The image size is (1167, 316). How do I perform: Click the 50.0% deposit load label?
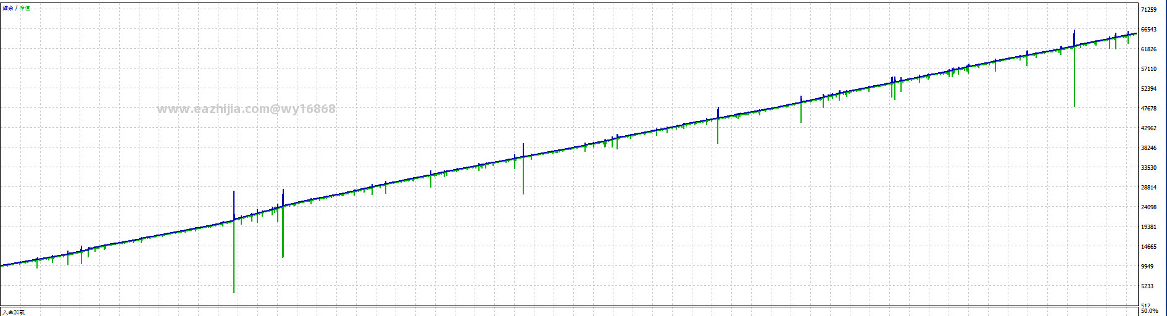click(1149, 311)
